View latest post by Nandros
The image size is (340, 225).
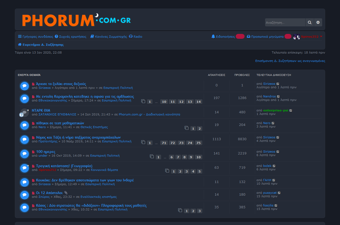[x=278, y=96]
